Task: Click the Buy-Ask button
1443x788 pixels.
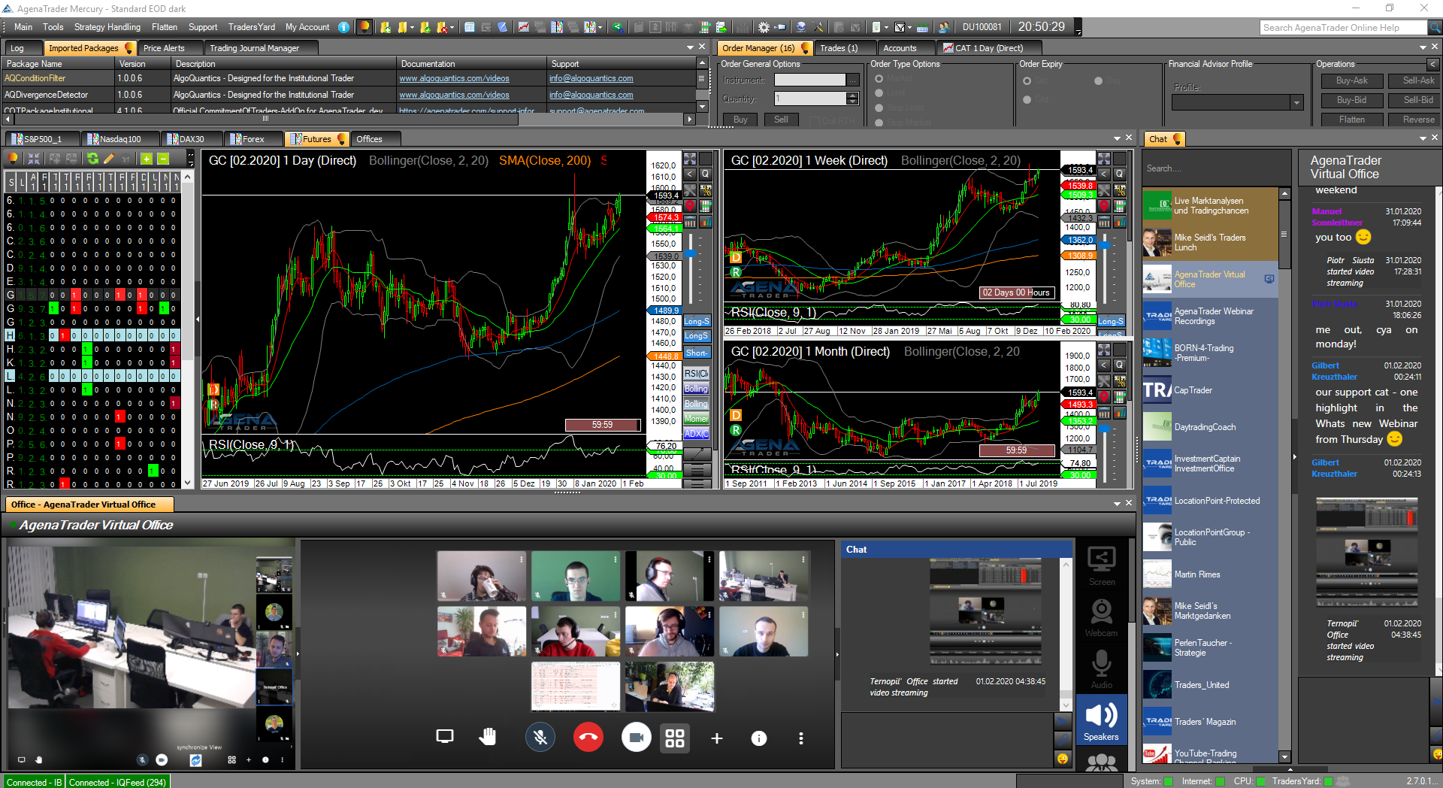Action: pyautogui.click(x=1351, y=80)
